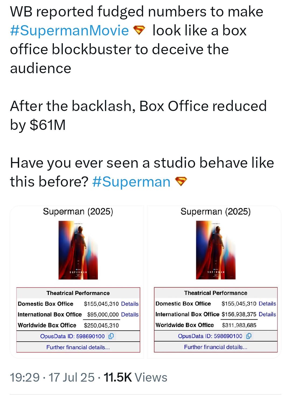Open the left attached box office image
The image size is (291, 397).
77,282
